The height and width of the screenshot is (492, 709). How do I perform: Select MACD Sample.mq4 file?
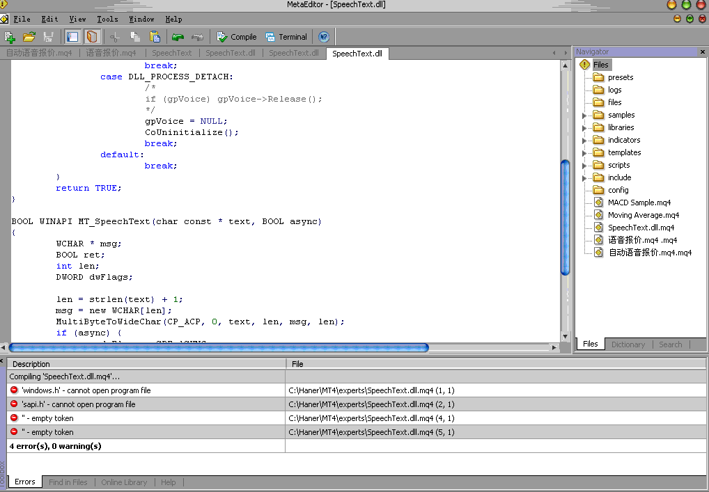639,203
